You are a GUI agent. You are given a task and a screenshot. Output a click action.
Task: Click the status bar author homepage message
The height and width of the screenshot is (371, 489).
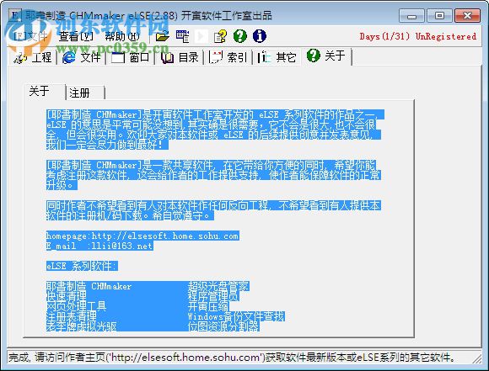click(x=231, y=357)
